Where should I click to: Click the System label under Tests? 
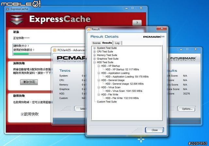click(64, 76)
